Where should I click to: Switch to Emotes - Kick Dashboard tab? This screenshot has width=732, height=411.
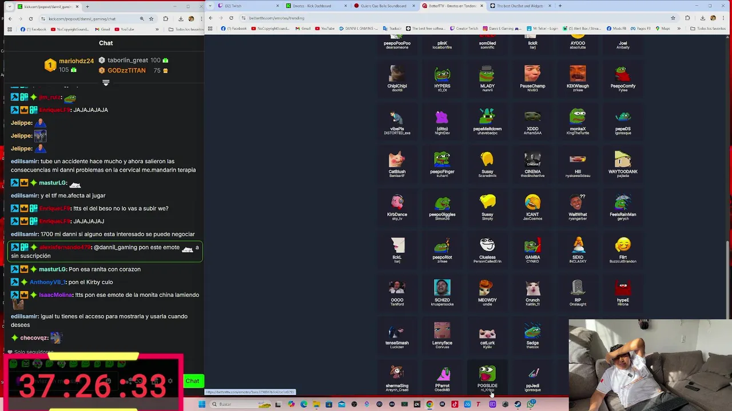(x=317, y=6)
